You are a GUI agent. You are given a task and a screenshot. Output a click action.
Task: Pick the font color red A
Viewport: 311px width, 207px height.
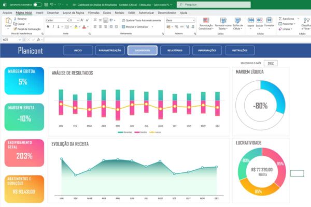[84, 27]
